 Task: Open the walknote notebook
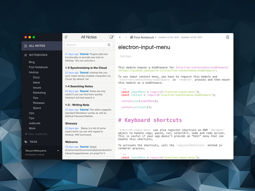[x=34, y=123]
